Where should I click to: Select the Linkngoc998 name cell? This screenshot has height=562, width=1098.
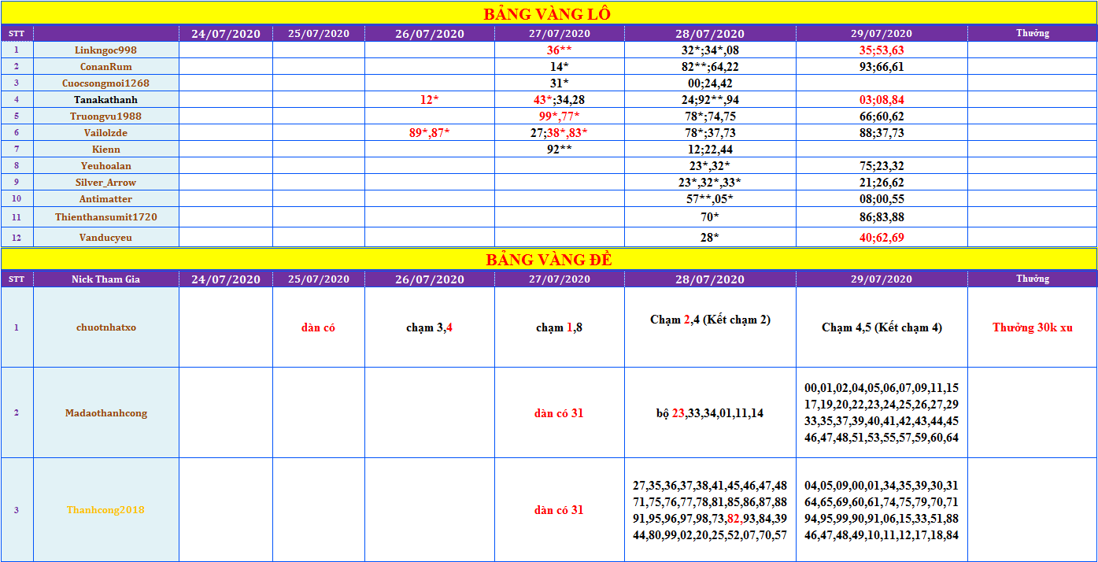[x=106, y=50]
